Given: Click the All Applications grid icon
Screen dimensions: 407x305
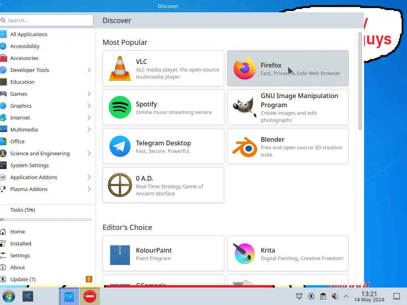Looking at the screenshot, I should click(x=3, y=34).
